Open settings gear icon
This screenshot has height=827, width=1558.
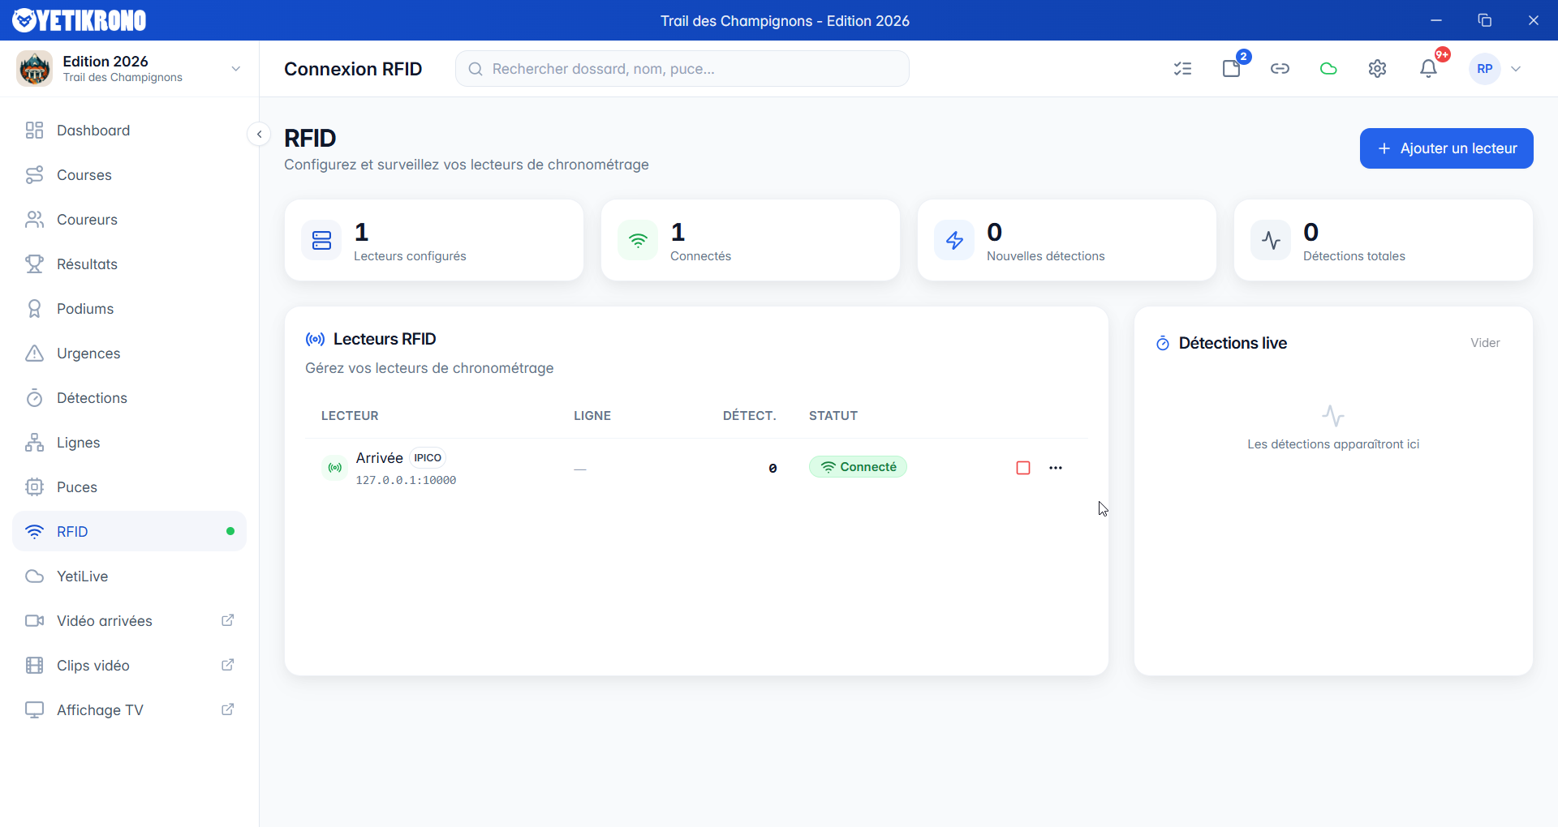1377,69
